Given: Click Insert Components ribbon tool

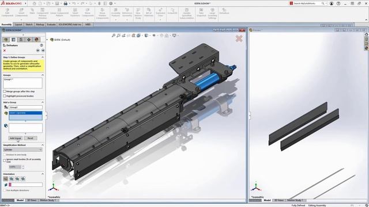Looking at the screenshot, I should [21, 12].
